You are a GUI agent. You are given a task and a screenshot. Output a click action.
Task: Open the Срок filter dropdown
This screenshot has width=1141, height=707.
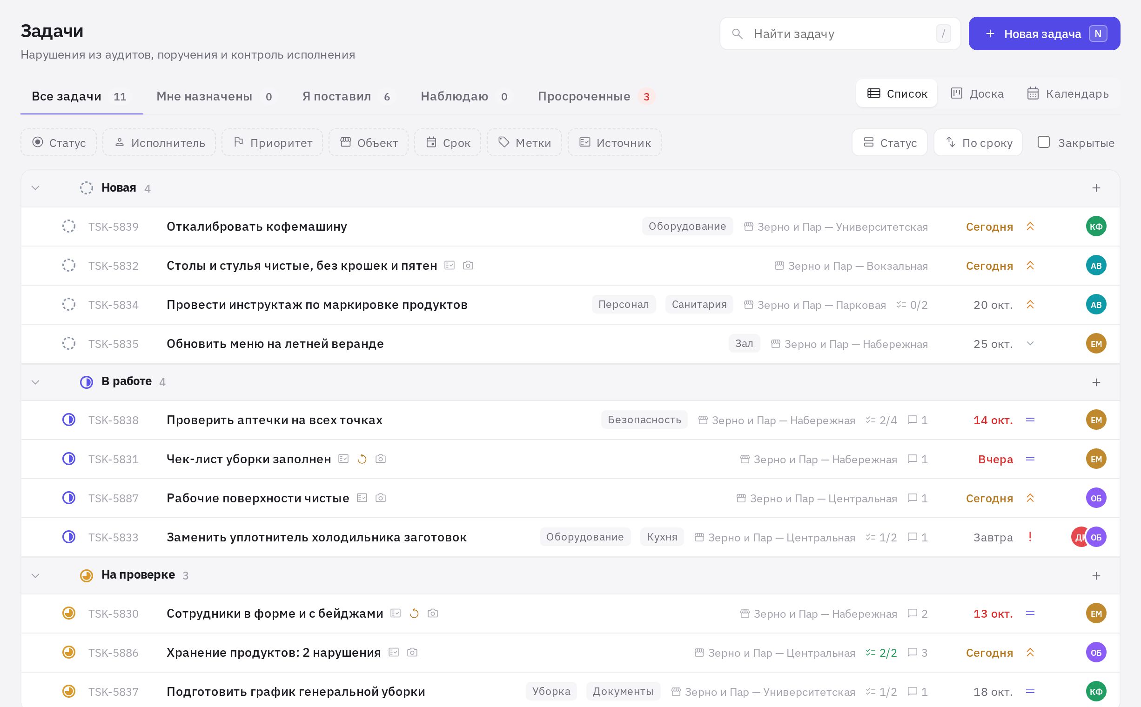[448, 143]
